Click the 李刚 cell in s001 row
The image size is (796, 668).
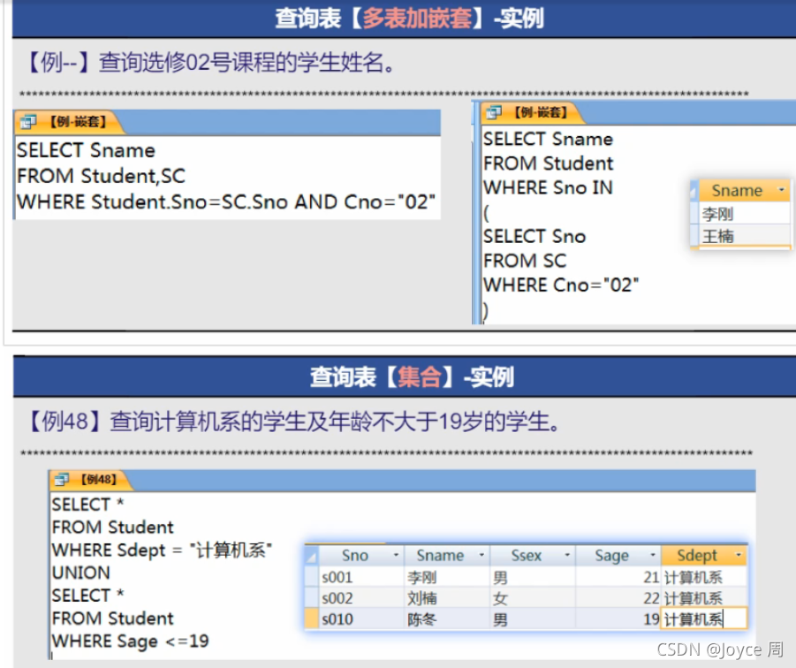click(447, 577)
